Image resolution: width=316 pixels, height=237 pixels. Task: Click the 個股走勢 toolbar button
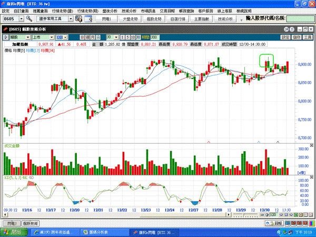[x=154, y=19]
